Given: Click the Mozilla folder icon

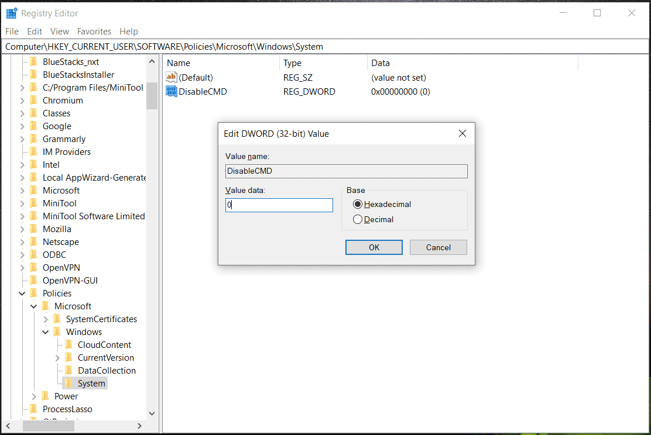Looking at the screenshot, I should [x=34, y=229].
